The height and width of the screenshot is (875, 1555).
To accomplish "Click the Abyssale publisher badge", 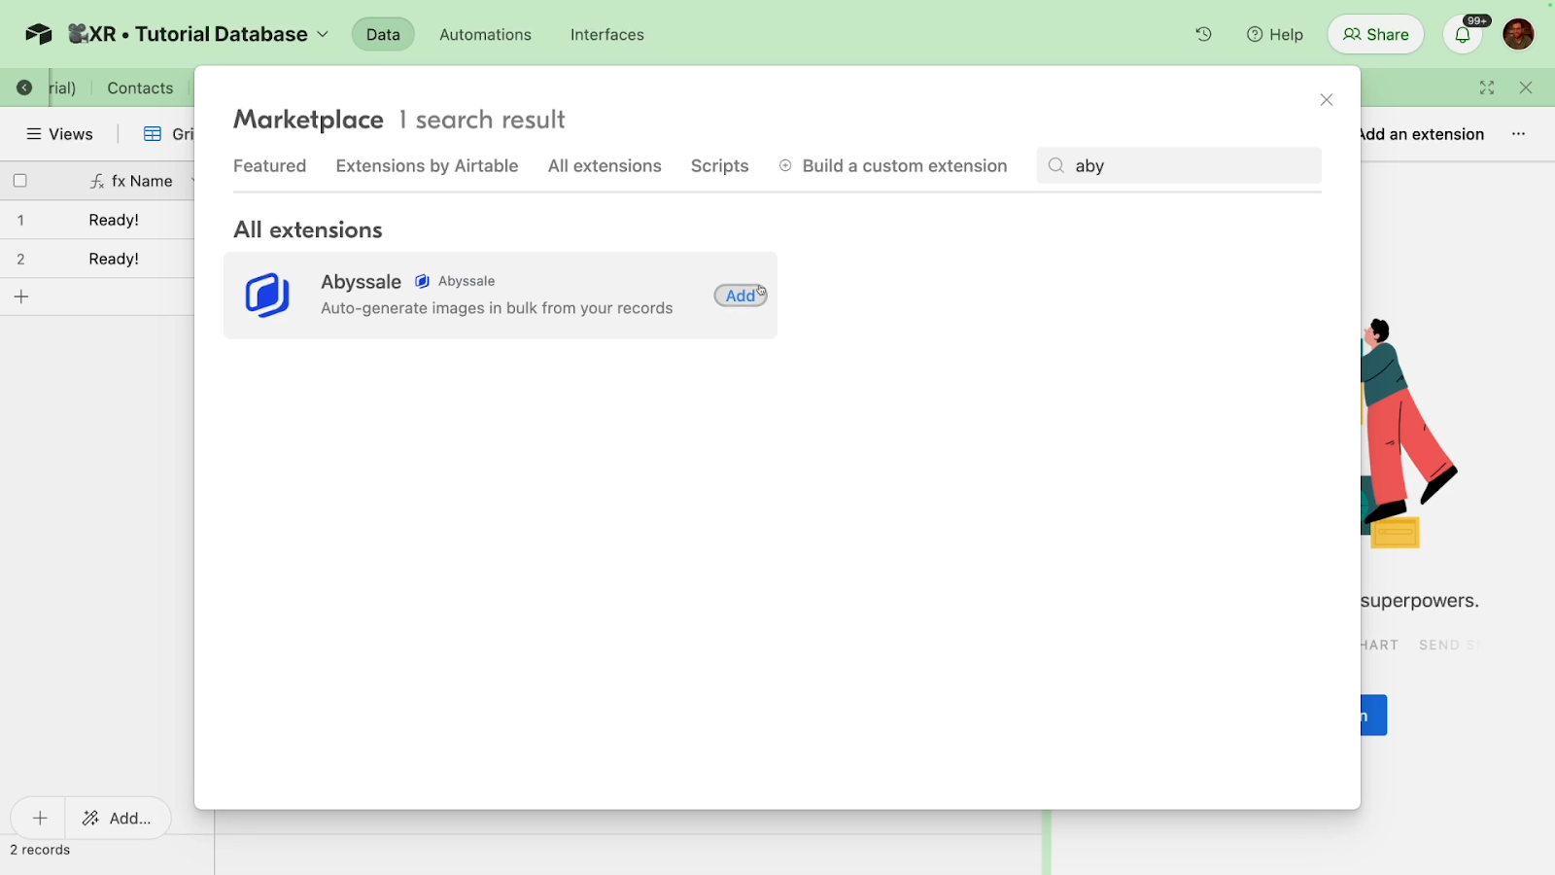I will 455,281.
